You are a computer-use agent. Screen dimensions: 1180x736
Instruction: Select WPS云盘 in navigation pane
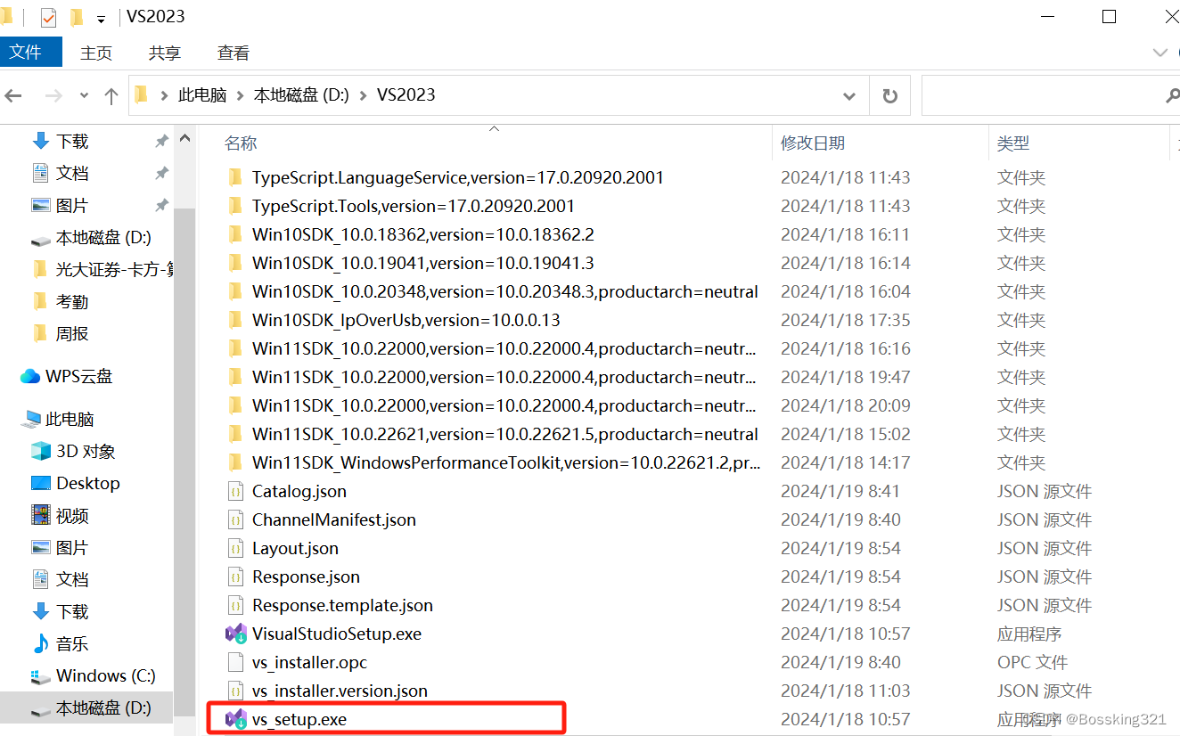click(79, 376)
